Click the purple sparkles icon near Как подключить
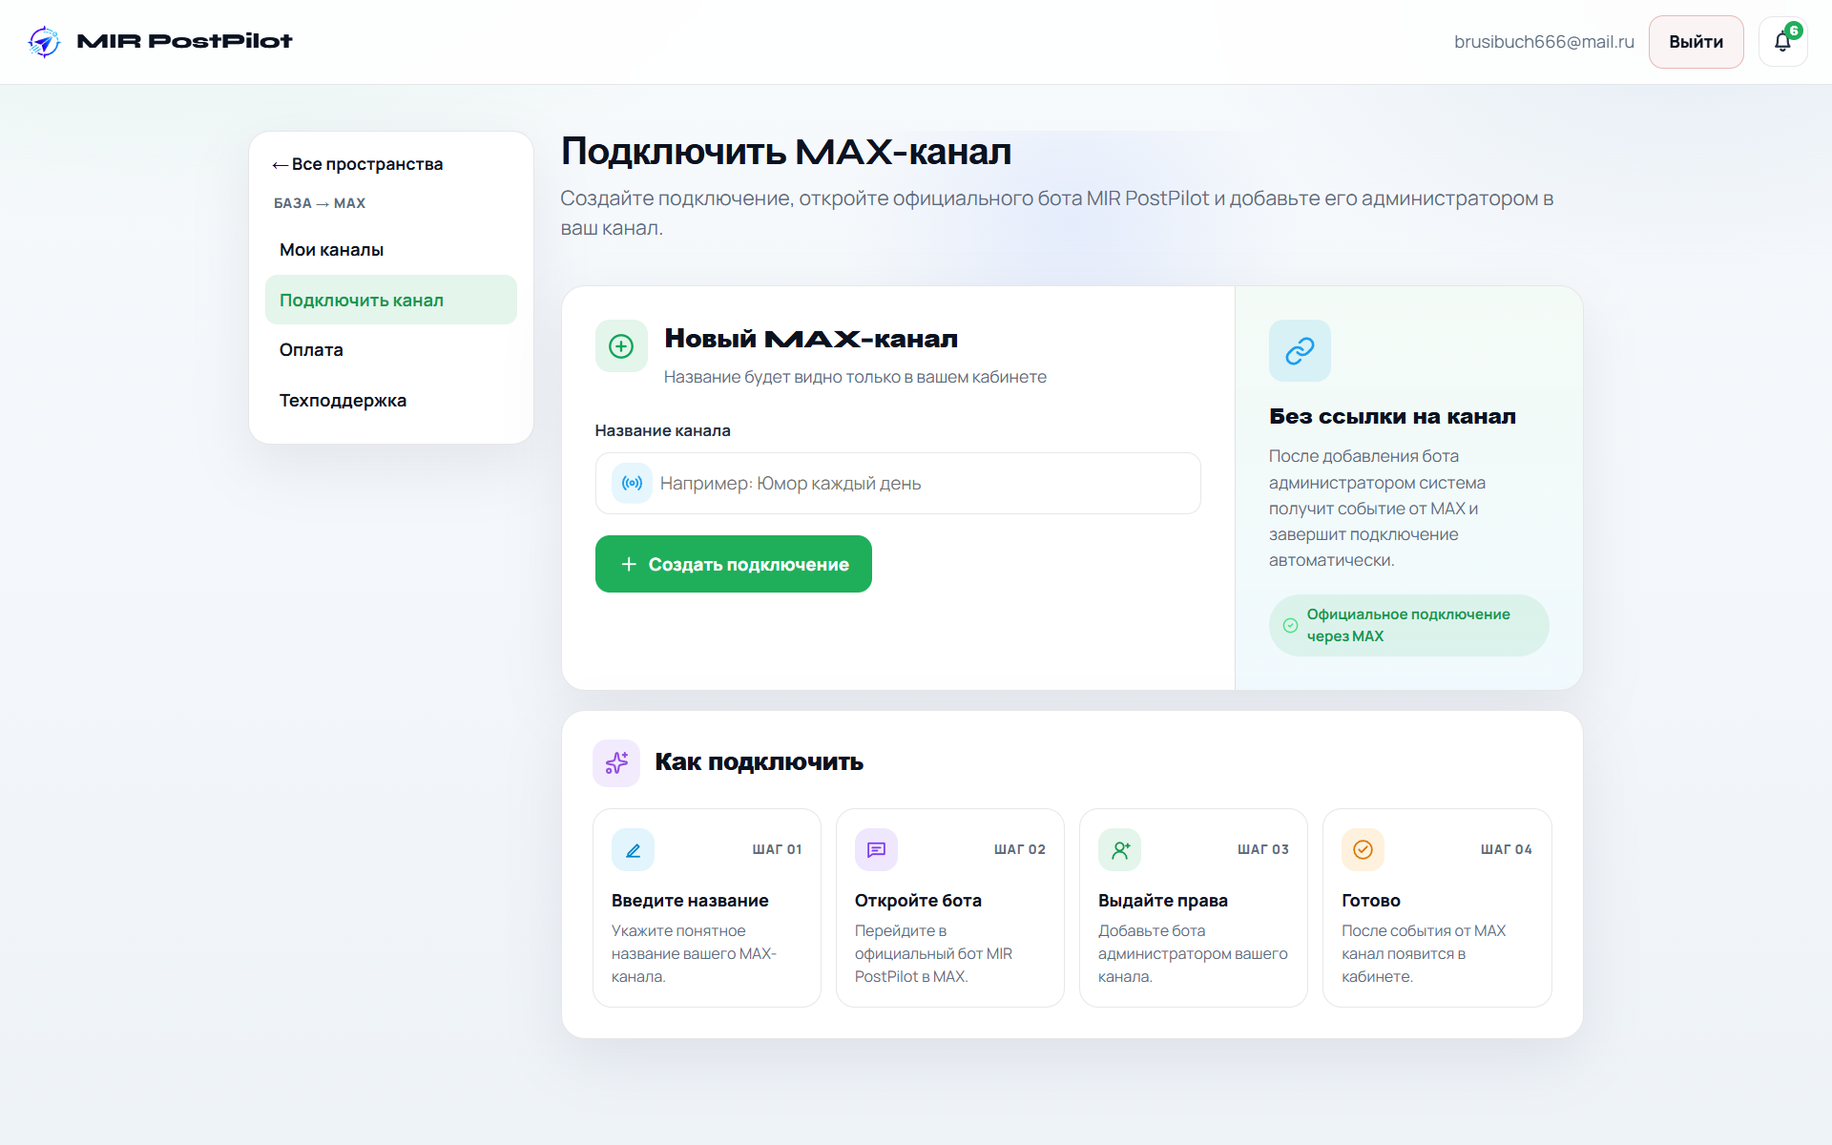Image resolution: width=1832 pixels, height=1145 pixels. point(616,762)
